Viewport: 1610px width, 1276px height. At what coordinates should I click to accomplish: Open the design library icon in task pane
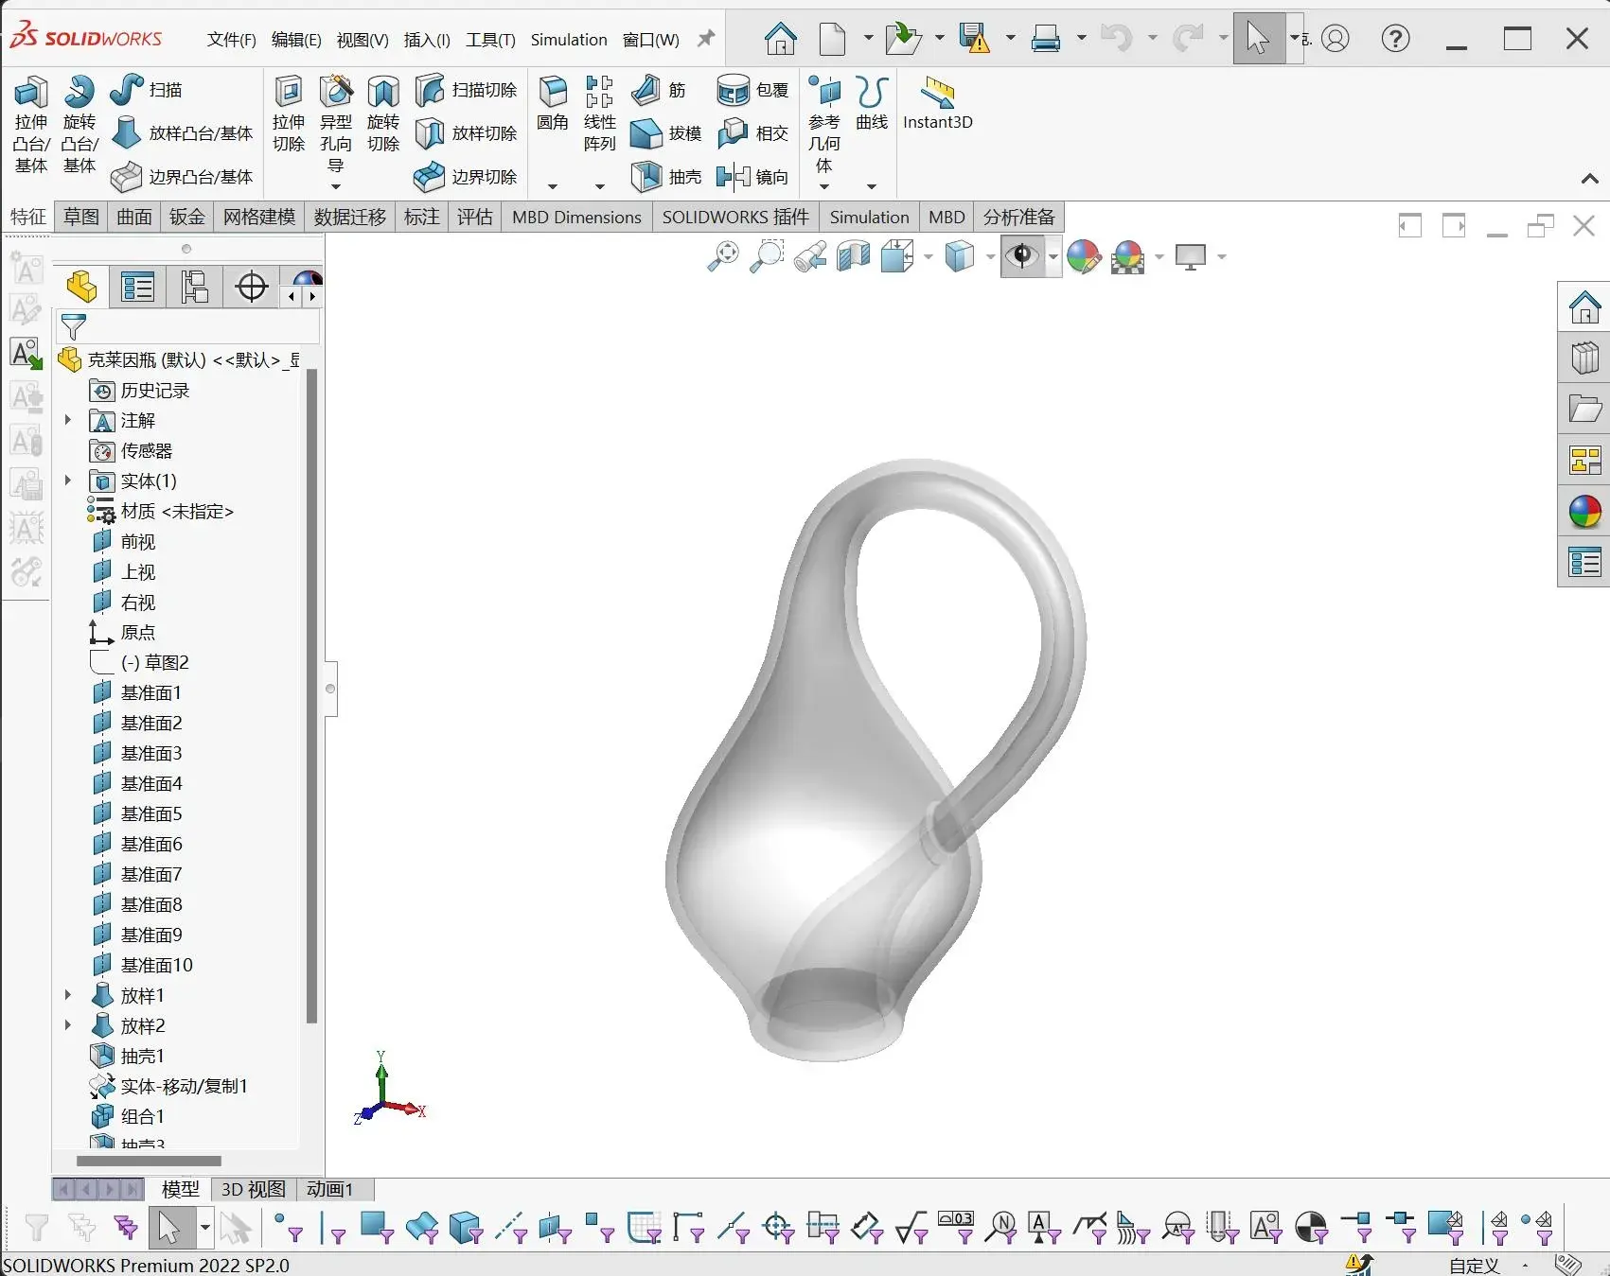[1585, 358]
